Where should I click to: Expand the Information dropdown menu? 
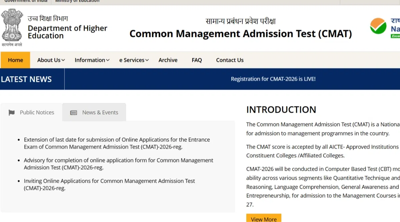tap(92, 60)
